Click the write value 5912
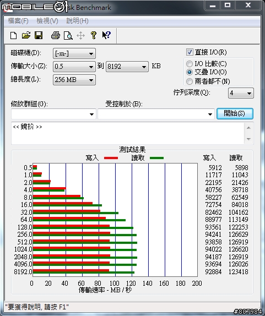 (x=215, y=167)
